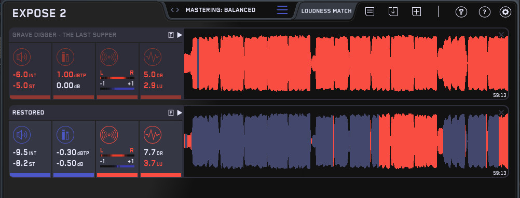Click the dynamic range waveform icon on Restored
The image size is (520, 198).
pos(153,135)
